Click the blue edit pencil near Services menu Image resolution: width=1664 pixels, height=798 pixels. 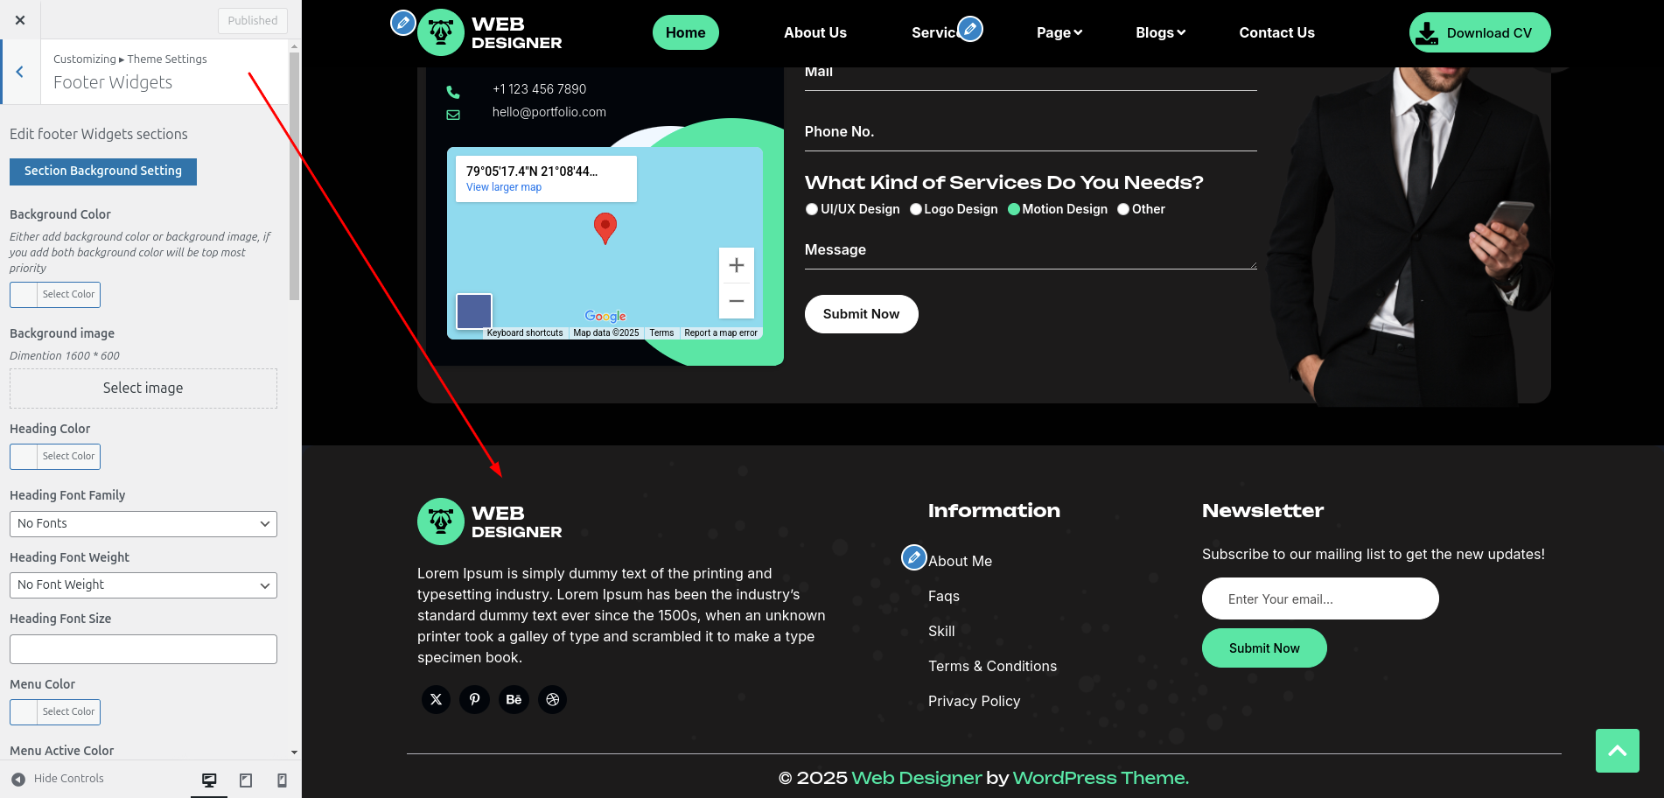pos(969,28)
